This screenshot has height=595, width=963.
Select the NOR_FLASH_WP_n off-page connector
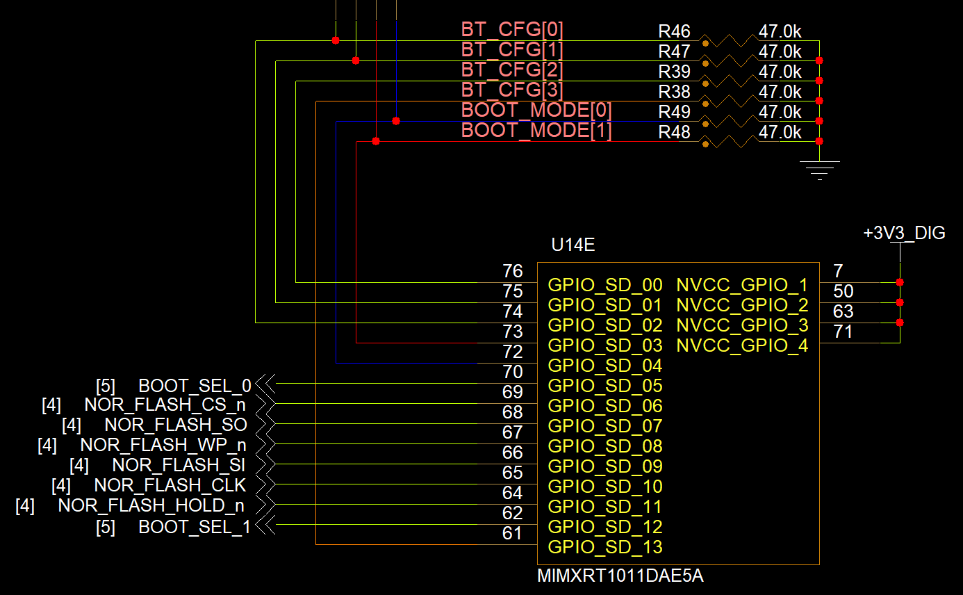pyautogui.click(x=265, y=443)
